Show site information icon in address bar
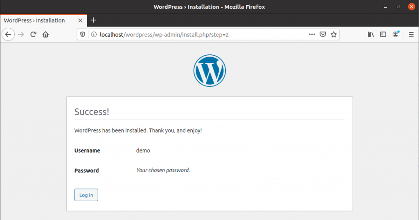 93,35
